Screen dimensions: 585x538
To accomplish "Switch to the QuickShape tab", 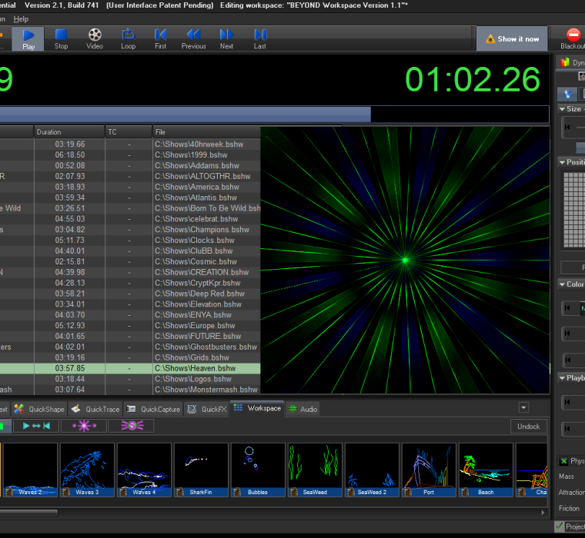I will click(39, 409).
